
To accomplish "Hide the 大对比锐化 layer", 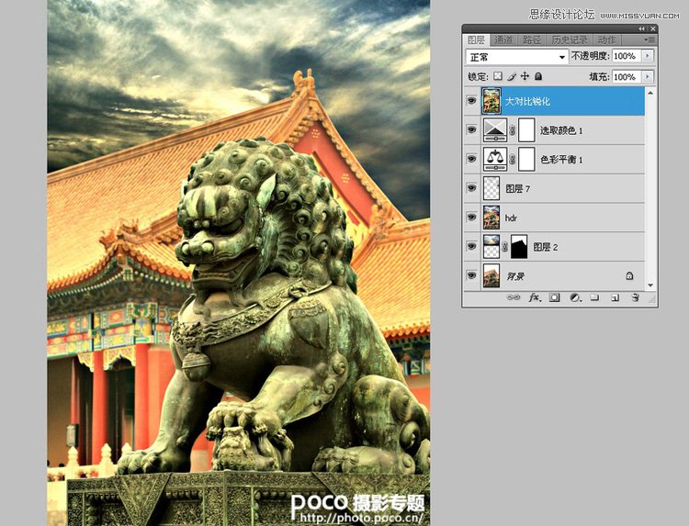I will 471,101.
